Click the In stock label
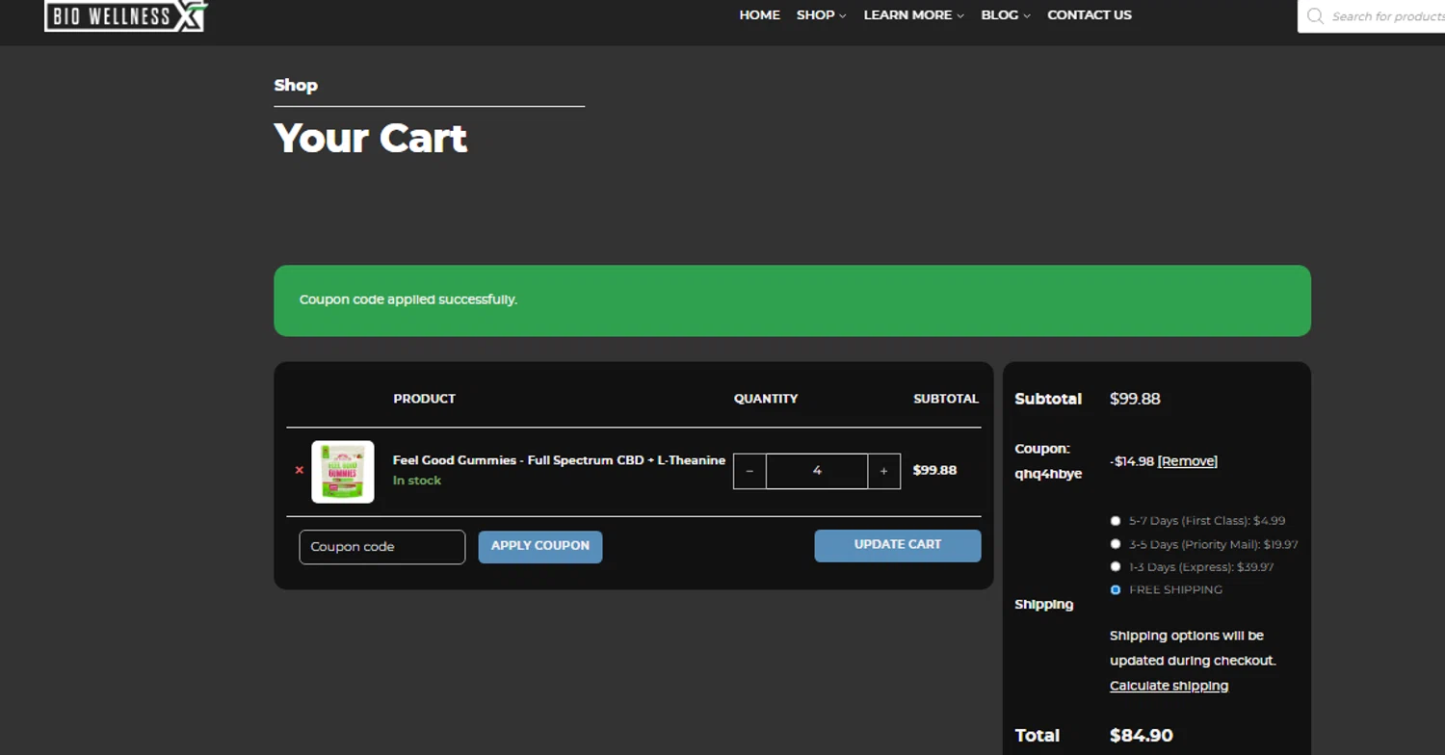 pyautogui.click(x=417, y=481)
